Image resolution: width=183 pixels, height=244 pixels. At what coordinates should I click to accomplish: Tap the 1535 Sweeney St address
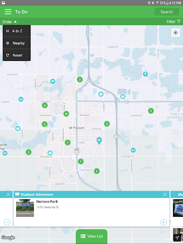coord(48,207)
